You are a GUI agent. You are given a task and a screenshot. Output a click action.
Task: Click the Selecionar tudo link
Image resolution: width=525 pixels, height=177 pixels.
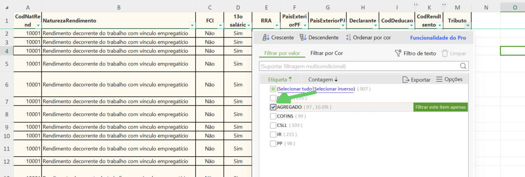coord(295,89)
